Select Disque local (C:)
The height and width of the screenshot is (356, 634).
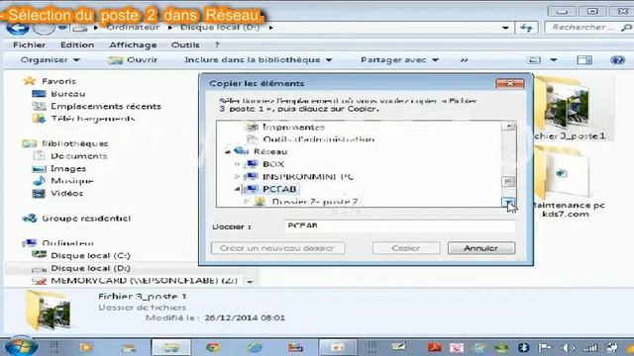(x=90, y=255)
